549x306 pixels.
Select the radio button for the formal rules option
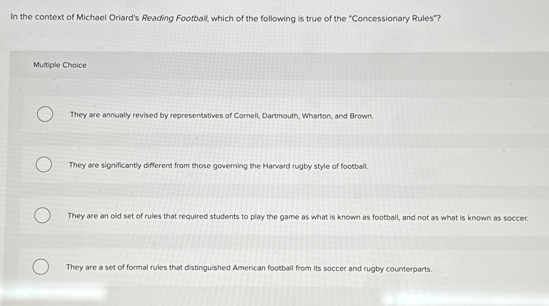point(40,266)
